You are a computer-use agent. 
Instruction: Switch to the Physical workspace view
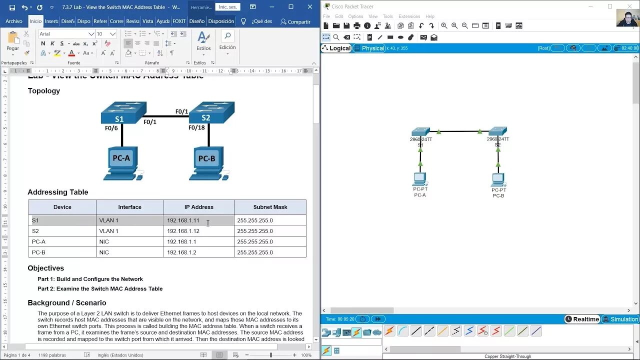(x=369, y=48)
